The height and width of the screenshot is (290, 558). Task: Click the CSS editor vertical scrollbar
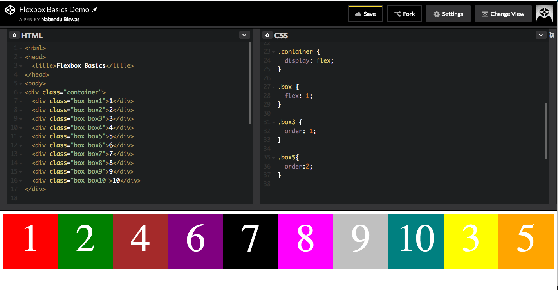[546, 131]
